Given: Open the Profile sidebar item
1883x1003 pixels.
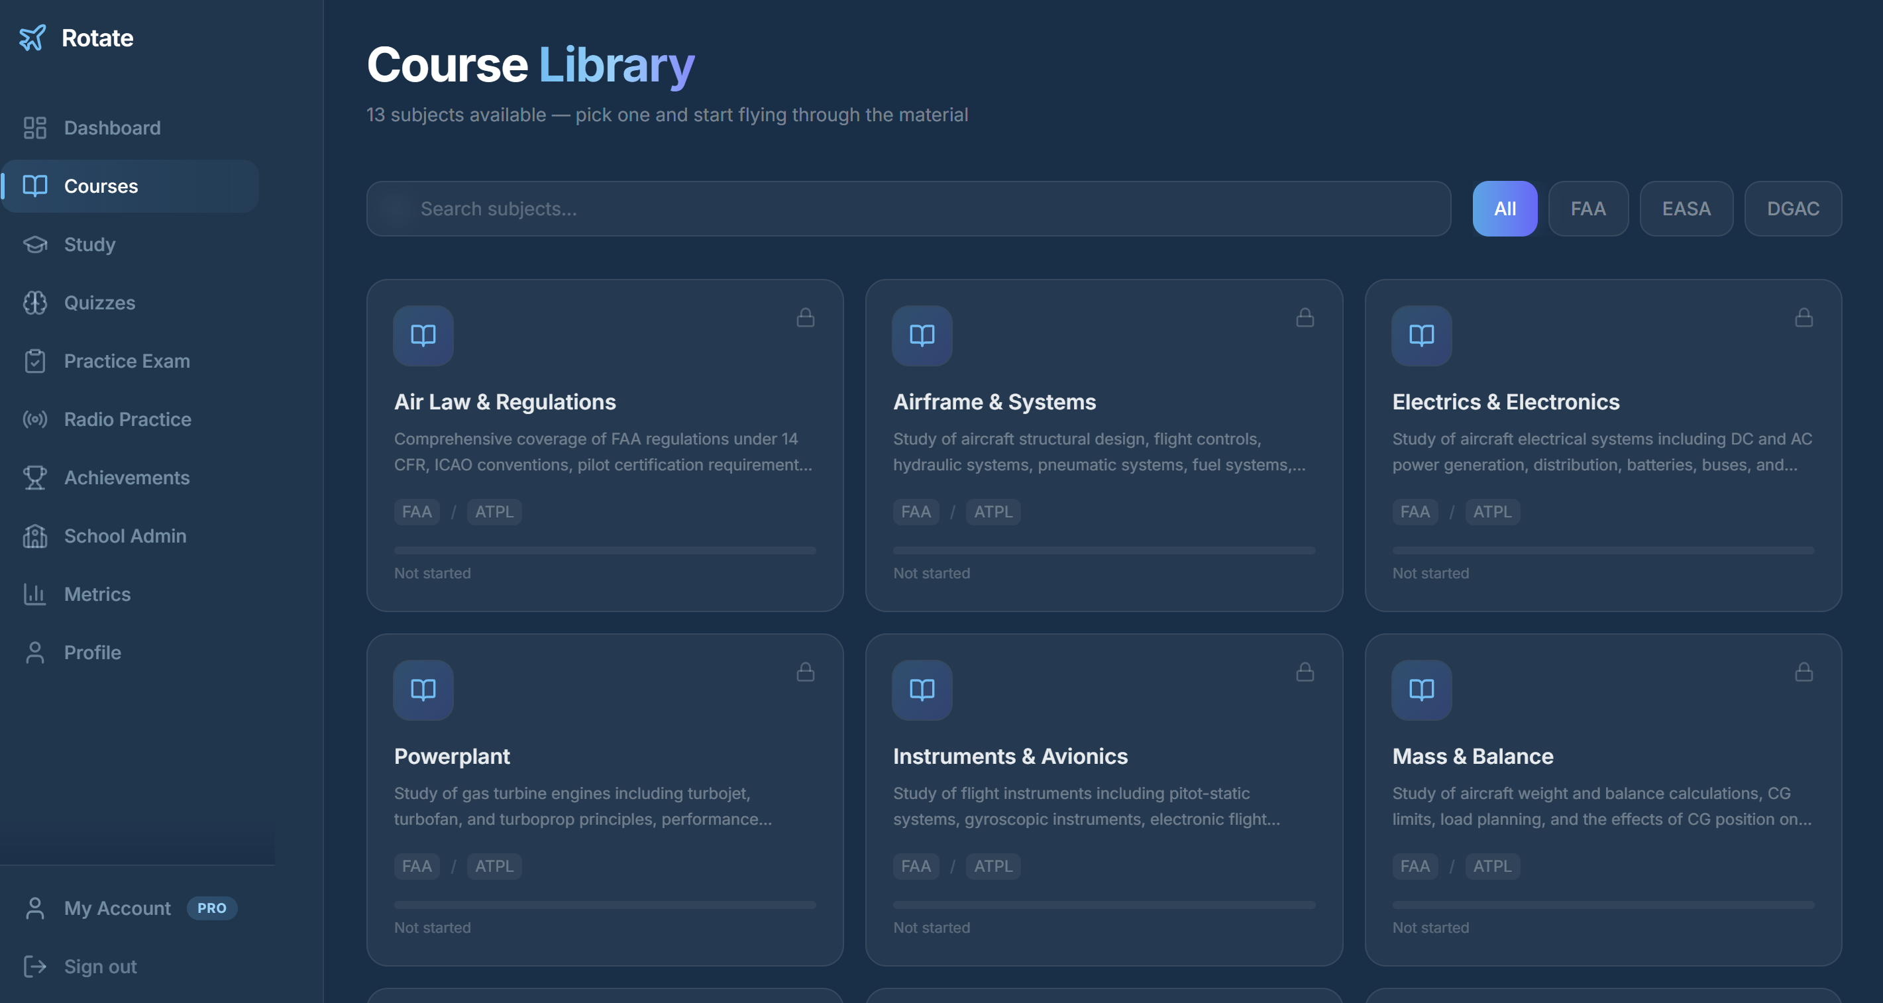Looking at the screenshot, I should [x=92, y=652].
